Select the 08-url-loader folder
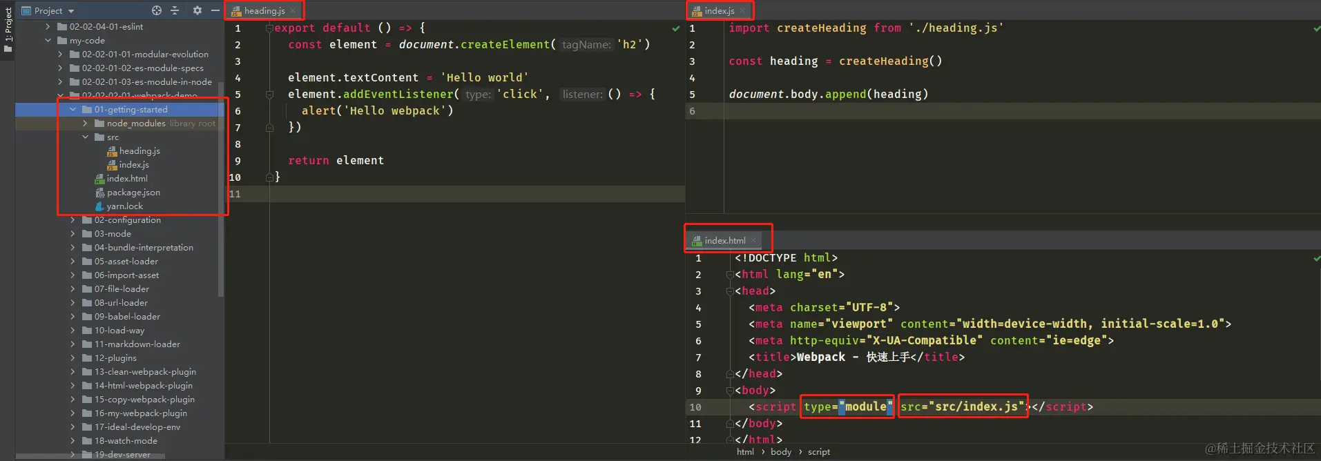1321x461 pixels. (121, 303)
